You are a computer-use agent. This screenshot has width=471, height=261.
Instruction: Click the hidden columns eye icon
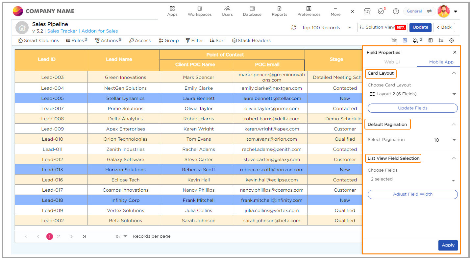click(x=394, y=40)
